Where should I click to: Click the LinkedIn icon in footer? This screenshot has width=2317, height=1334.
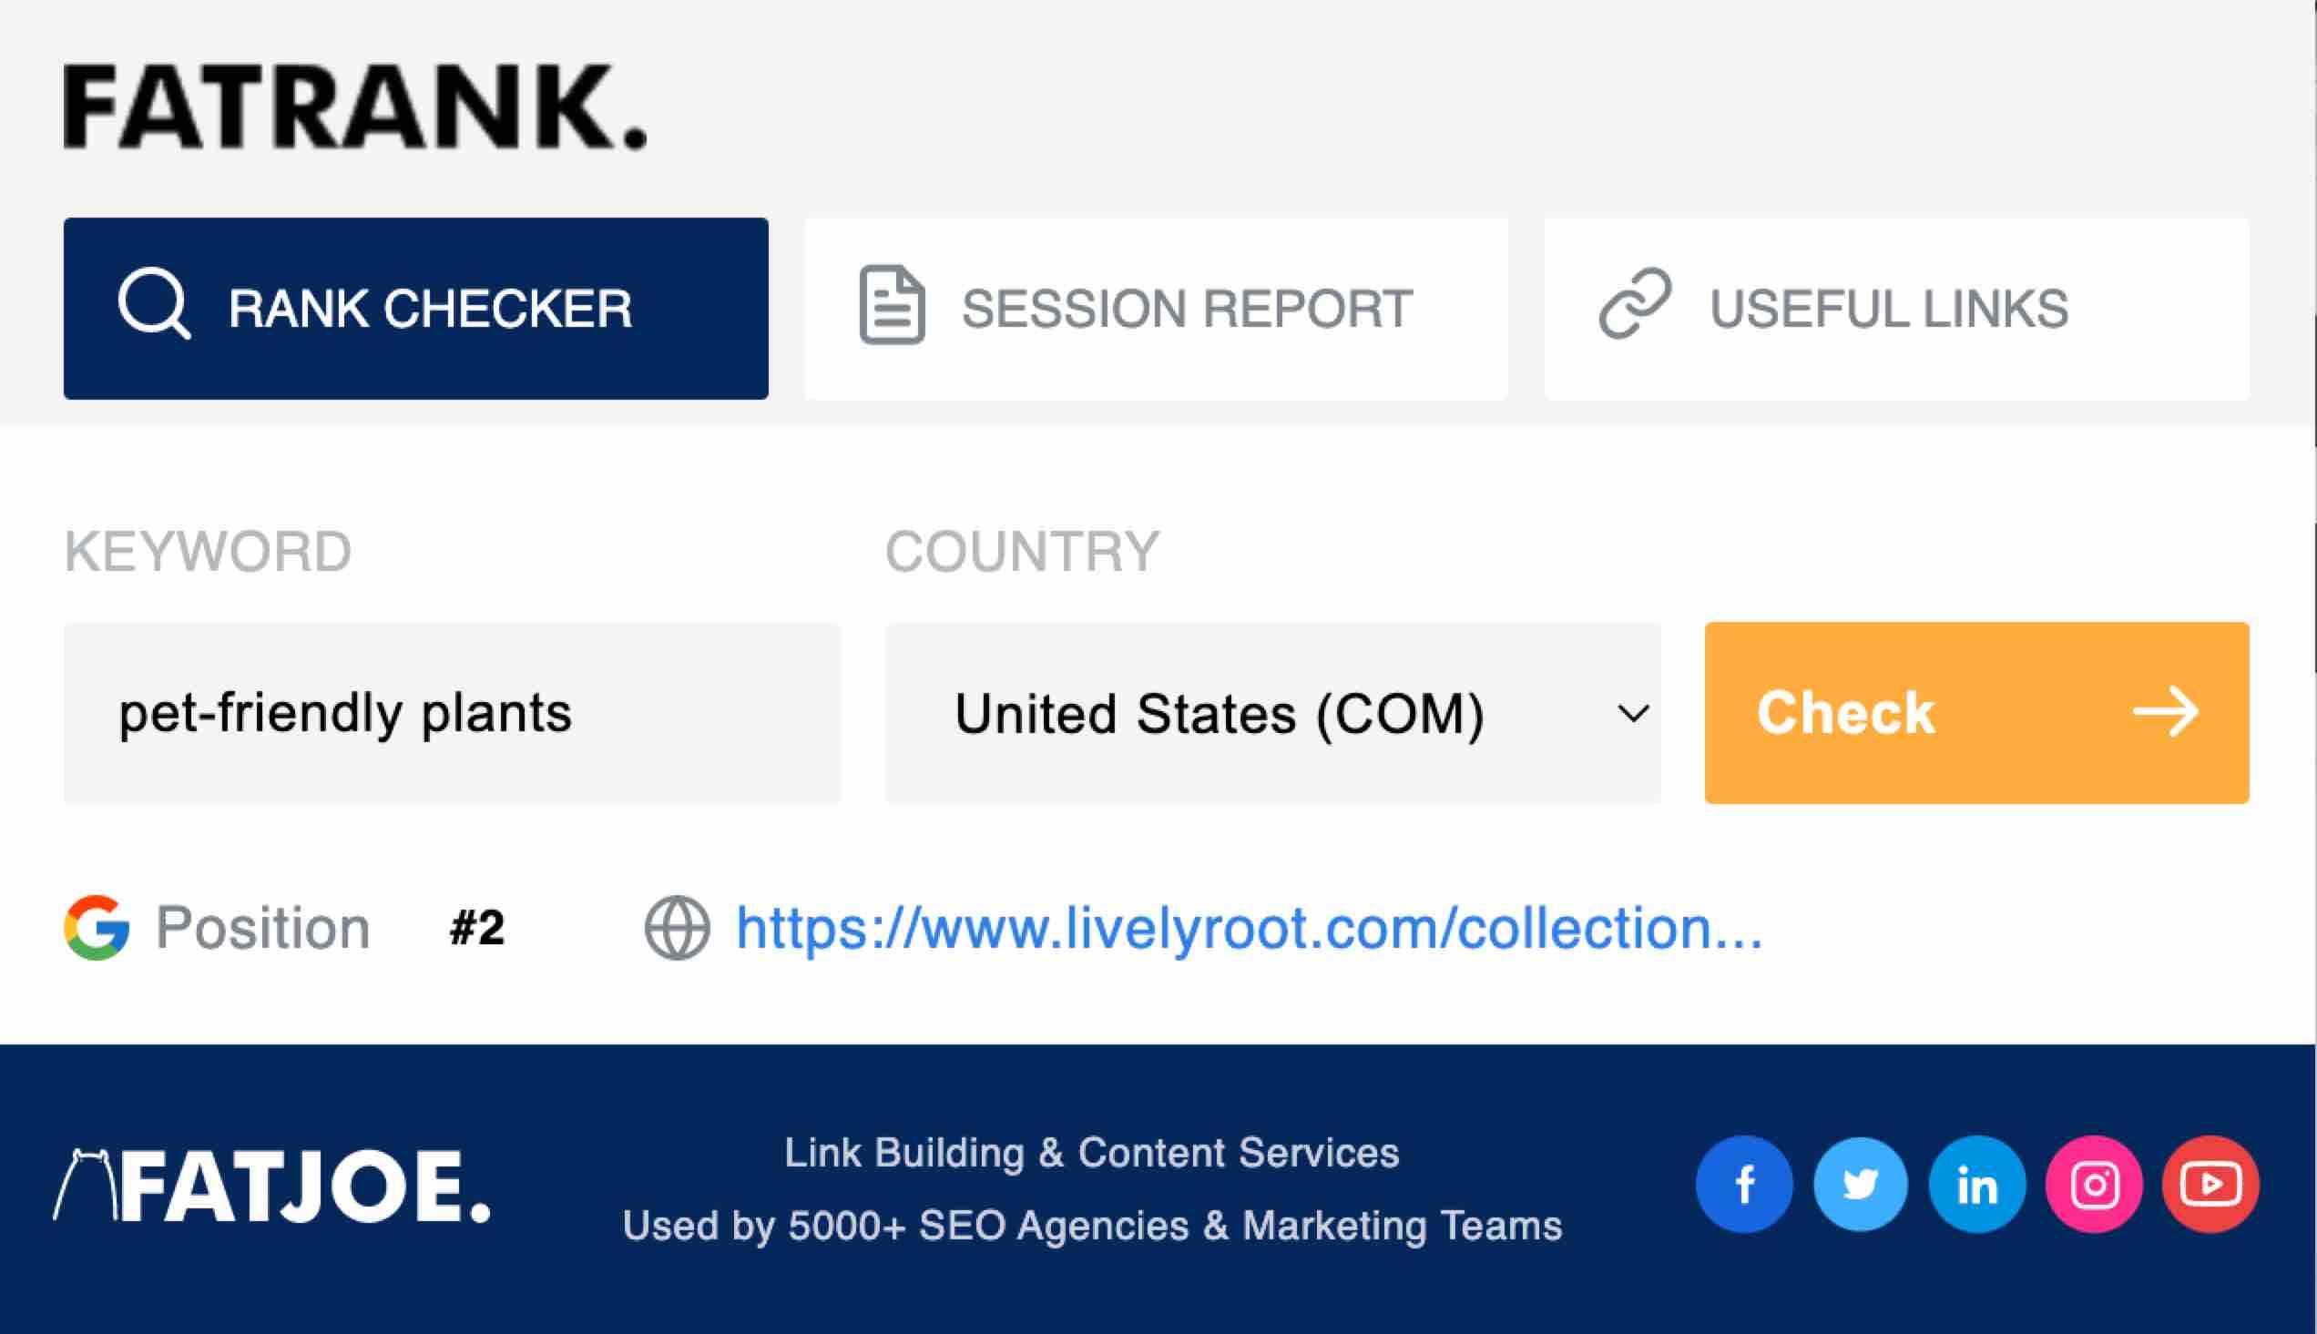click(x=1976, y=1185)
